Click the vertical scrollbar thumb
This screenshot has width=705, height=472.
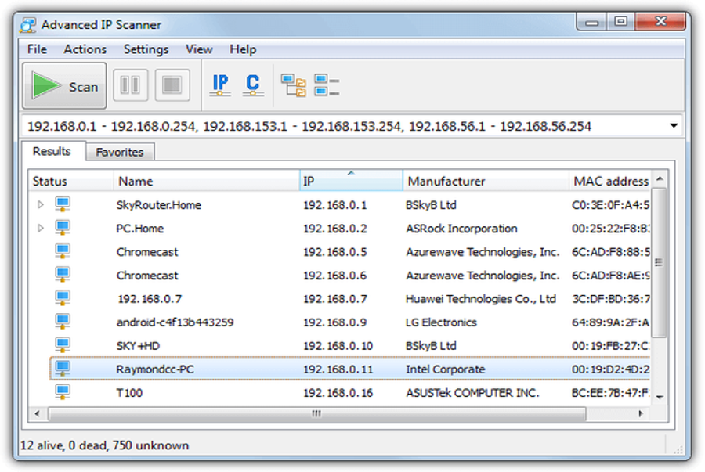pos(659,263)
